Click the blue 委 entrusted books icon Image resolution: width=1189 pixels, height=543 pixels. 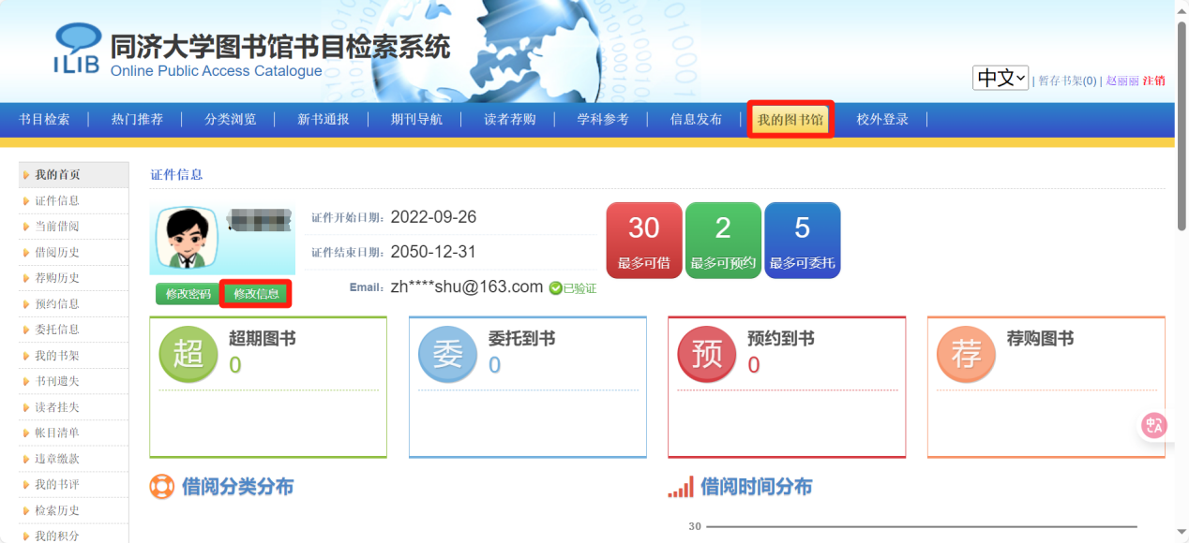click(x=447, y=355)
